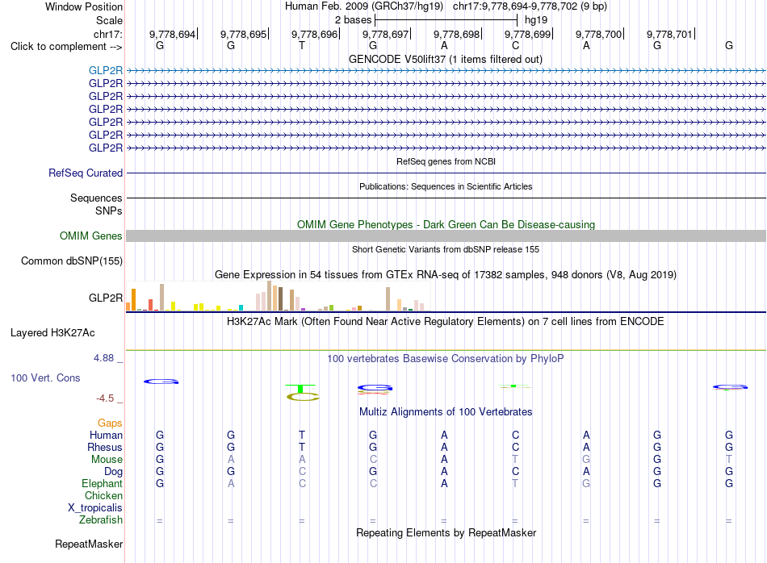Click the Rhesus species label
Screen dimensions: 767x563
(x=105, y=447)
